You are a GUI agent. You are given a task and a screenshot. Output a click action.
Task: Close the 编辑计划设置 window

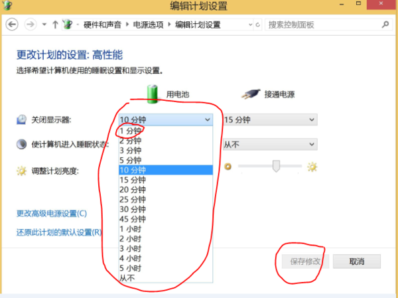tap(381, 4)
